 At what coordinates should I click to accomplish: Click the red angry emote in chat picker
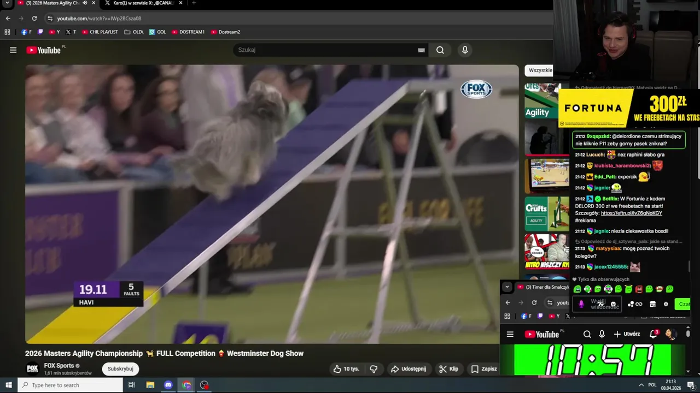(x=639, y=289)
